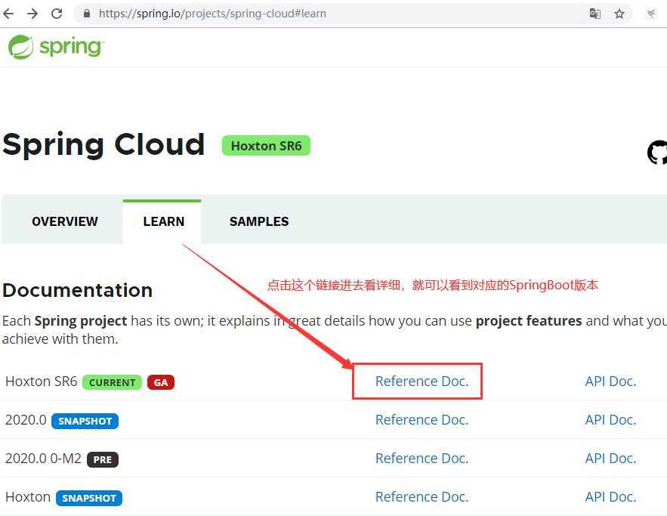
Task: Switch to the SAMPLES tab
Action: pyautogui.click(x=259, y=221)
